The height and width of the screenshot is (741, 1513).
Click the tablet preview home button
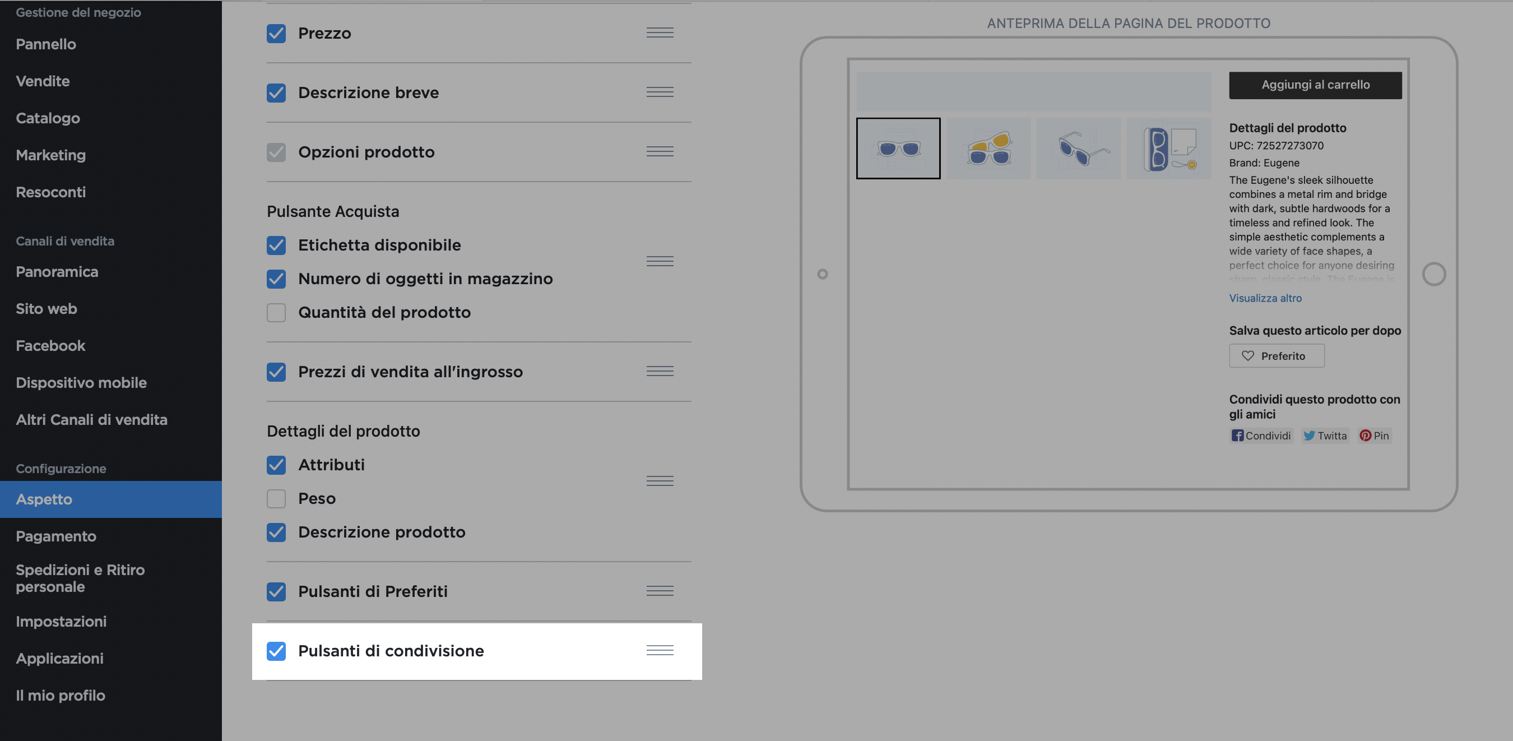pyautogui.click(x=1434, y=274)
